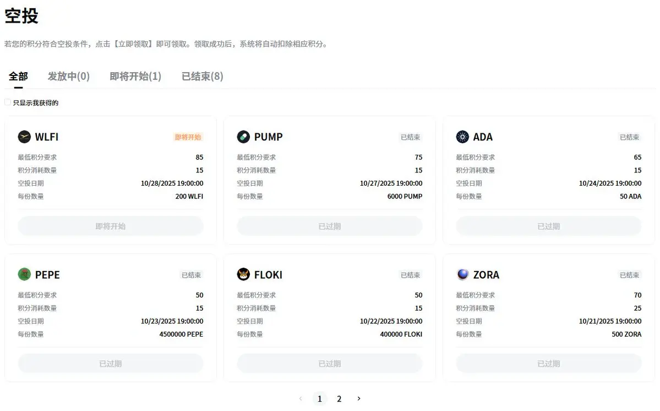Click the 已结束 badge on ZORA card
Viewport: 660px width, 411px height.
pyautogui.click(x=630, y=274)
